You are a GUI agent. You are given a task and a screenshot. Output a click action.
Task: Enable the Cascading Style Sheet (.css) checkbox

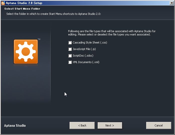(70, 42)
